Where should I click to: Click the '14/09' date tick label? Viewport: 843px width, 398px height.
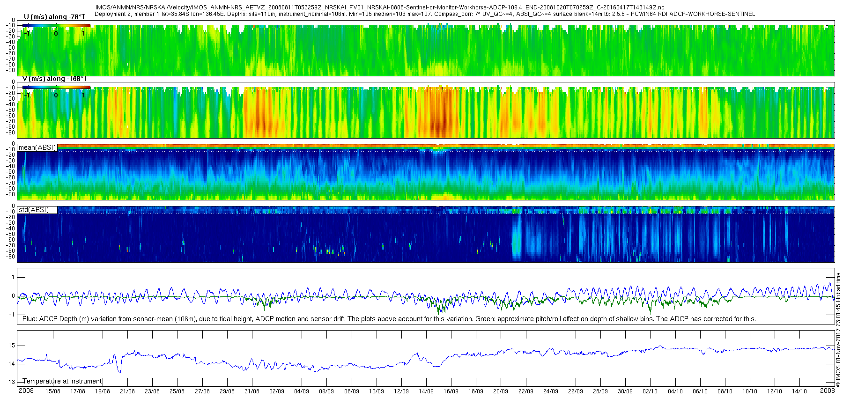tap(426, 391)
